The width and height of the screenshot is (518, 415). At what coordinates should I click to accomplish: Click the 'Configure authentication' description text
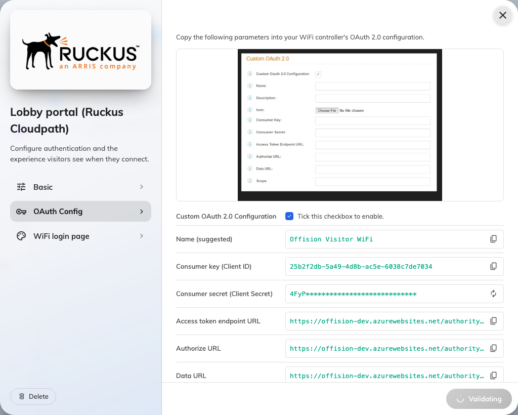[79, 154]
